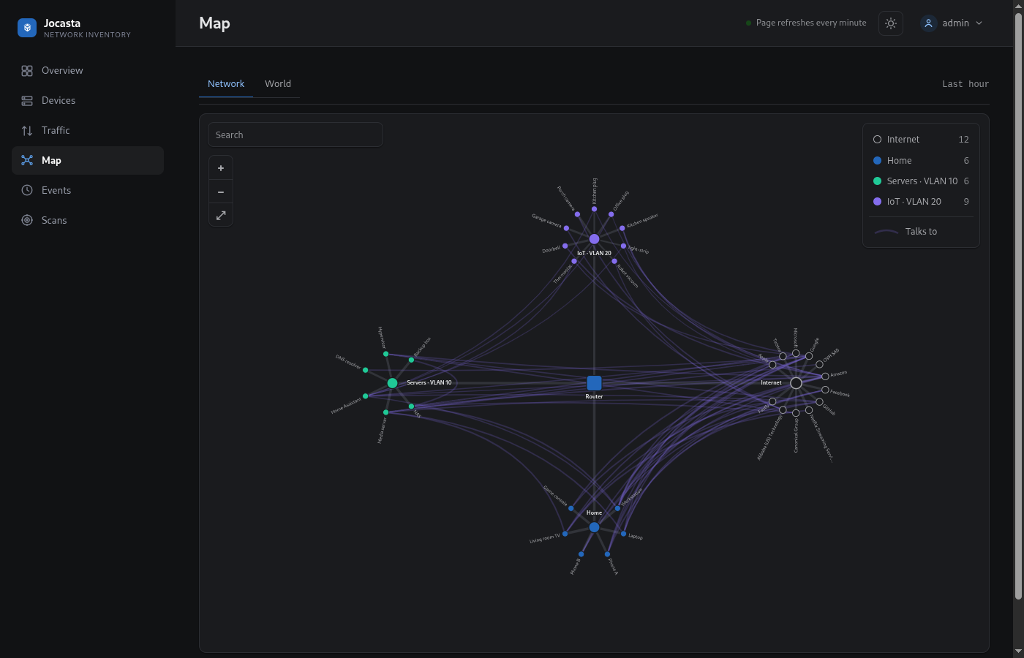The height and width of the screenshot is (658, 1024).
Task: Toggle the Internet group in the legend
Action: 921,140
